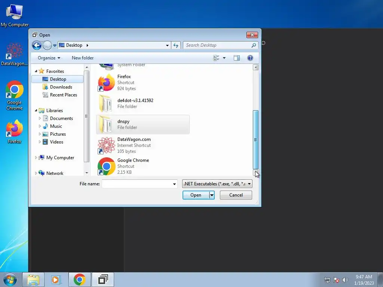The width and height of the screenshot is (383, 287).
Task: Open the Open button split dropdown arrow
Action: 212,195
